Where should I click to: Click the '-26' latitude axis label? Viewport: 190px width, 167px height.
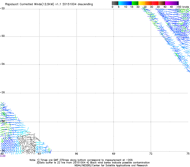coord(2,92)
